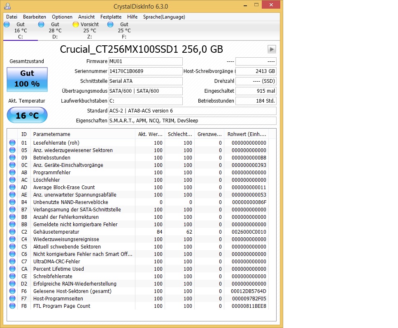Viewport: 398px width, 328px height.
Task: Click status icon for Unbenutzte NAND-Reserveblöcke
Action: [12, 202]
